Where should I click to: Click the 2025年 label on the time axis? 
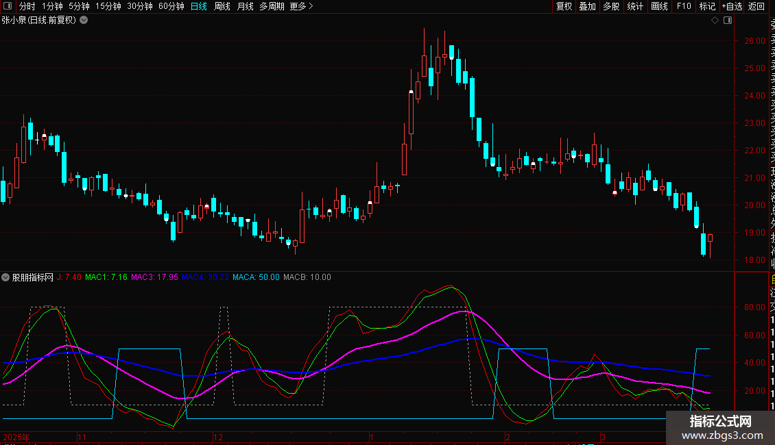click(16, 437)
